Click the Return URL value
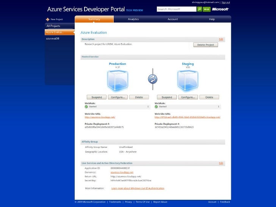The image size is (276, 207). 126,176
